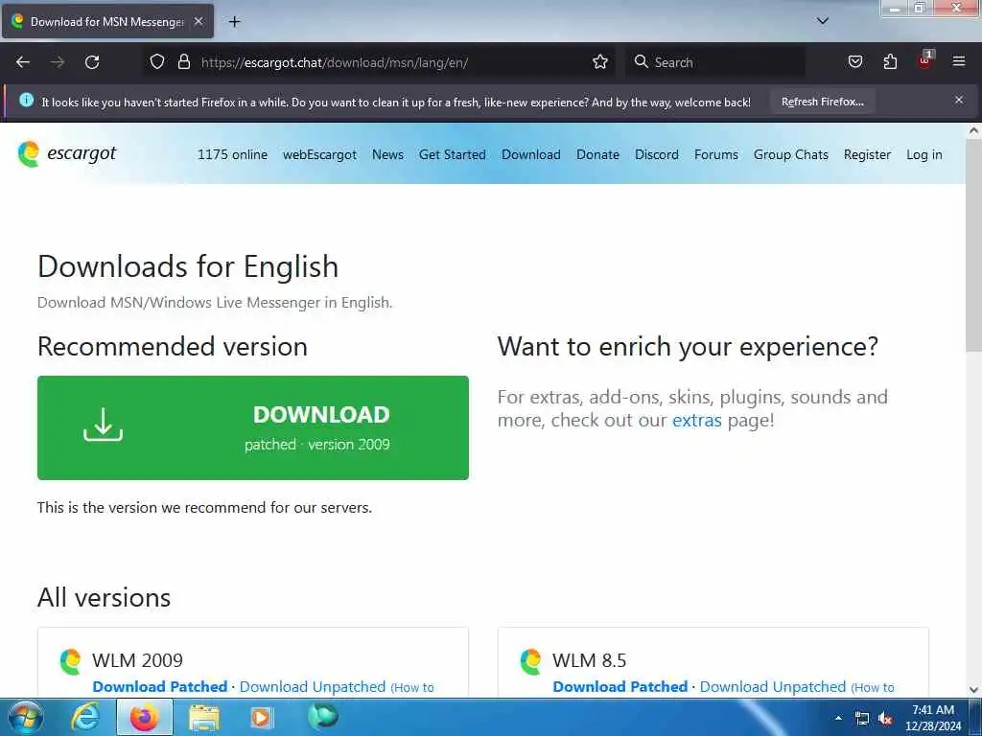Click the Log in link
This screenshot has width=982, height=736.
(x=924, y=154)
